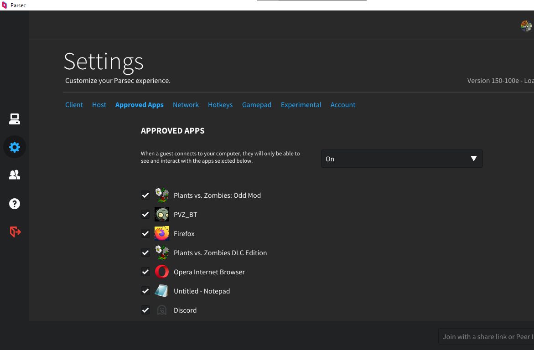Click the red Log Out icon
The height and width of the screenshot is (350, 534).
pos(15,232)
